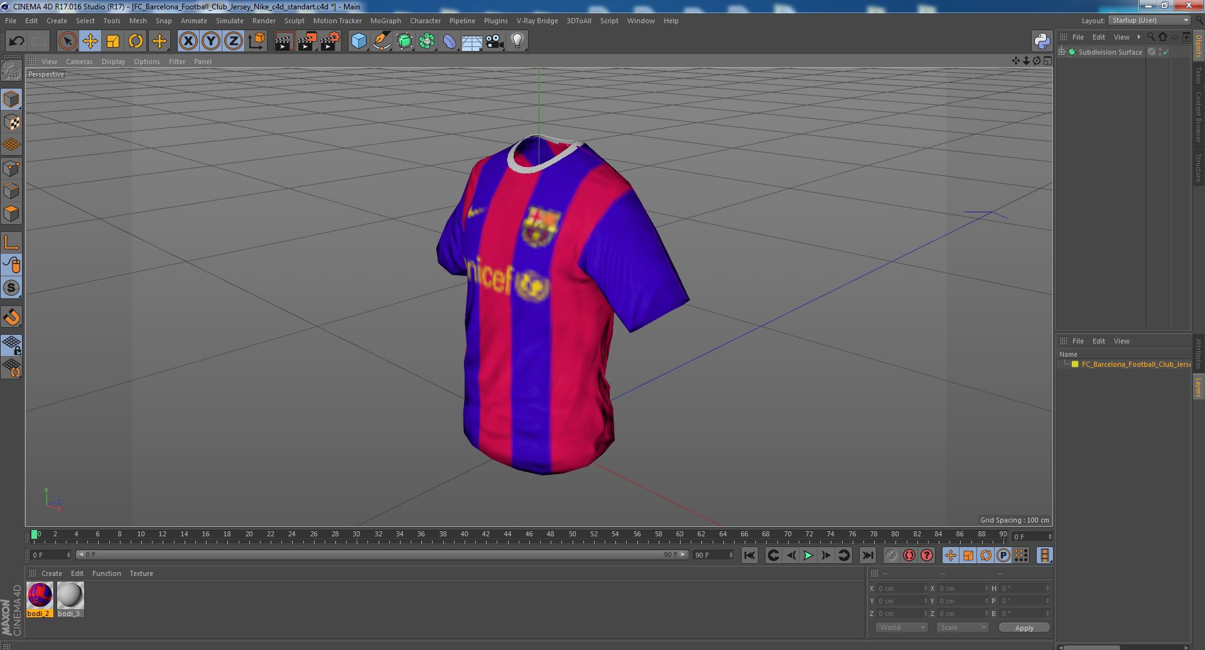Image resolution: width=1205 pixels, height=650 pixels.
Task: Toggle the Tweak mode icon
Action: [11, 265]
